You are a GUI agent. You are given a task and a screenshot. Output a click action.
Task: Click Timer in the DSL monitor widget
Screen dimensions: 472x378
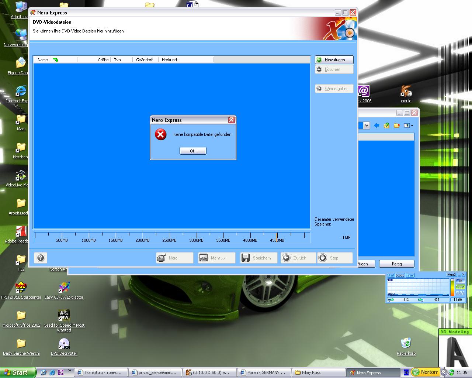pos(410,275)
